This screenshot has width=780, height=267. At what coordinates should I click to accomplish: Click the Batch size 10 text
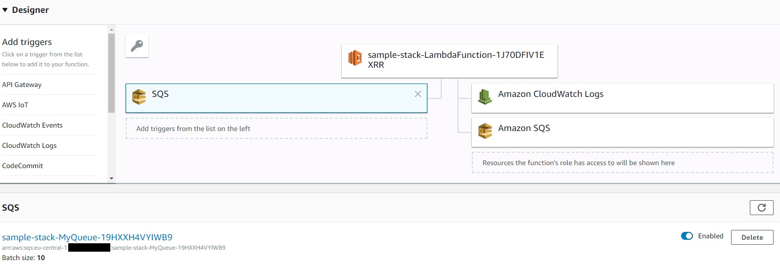23,258
